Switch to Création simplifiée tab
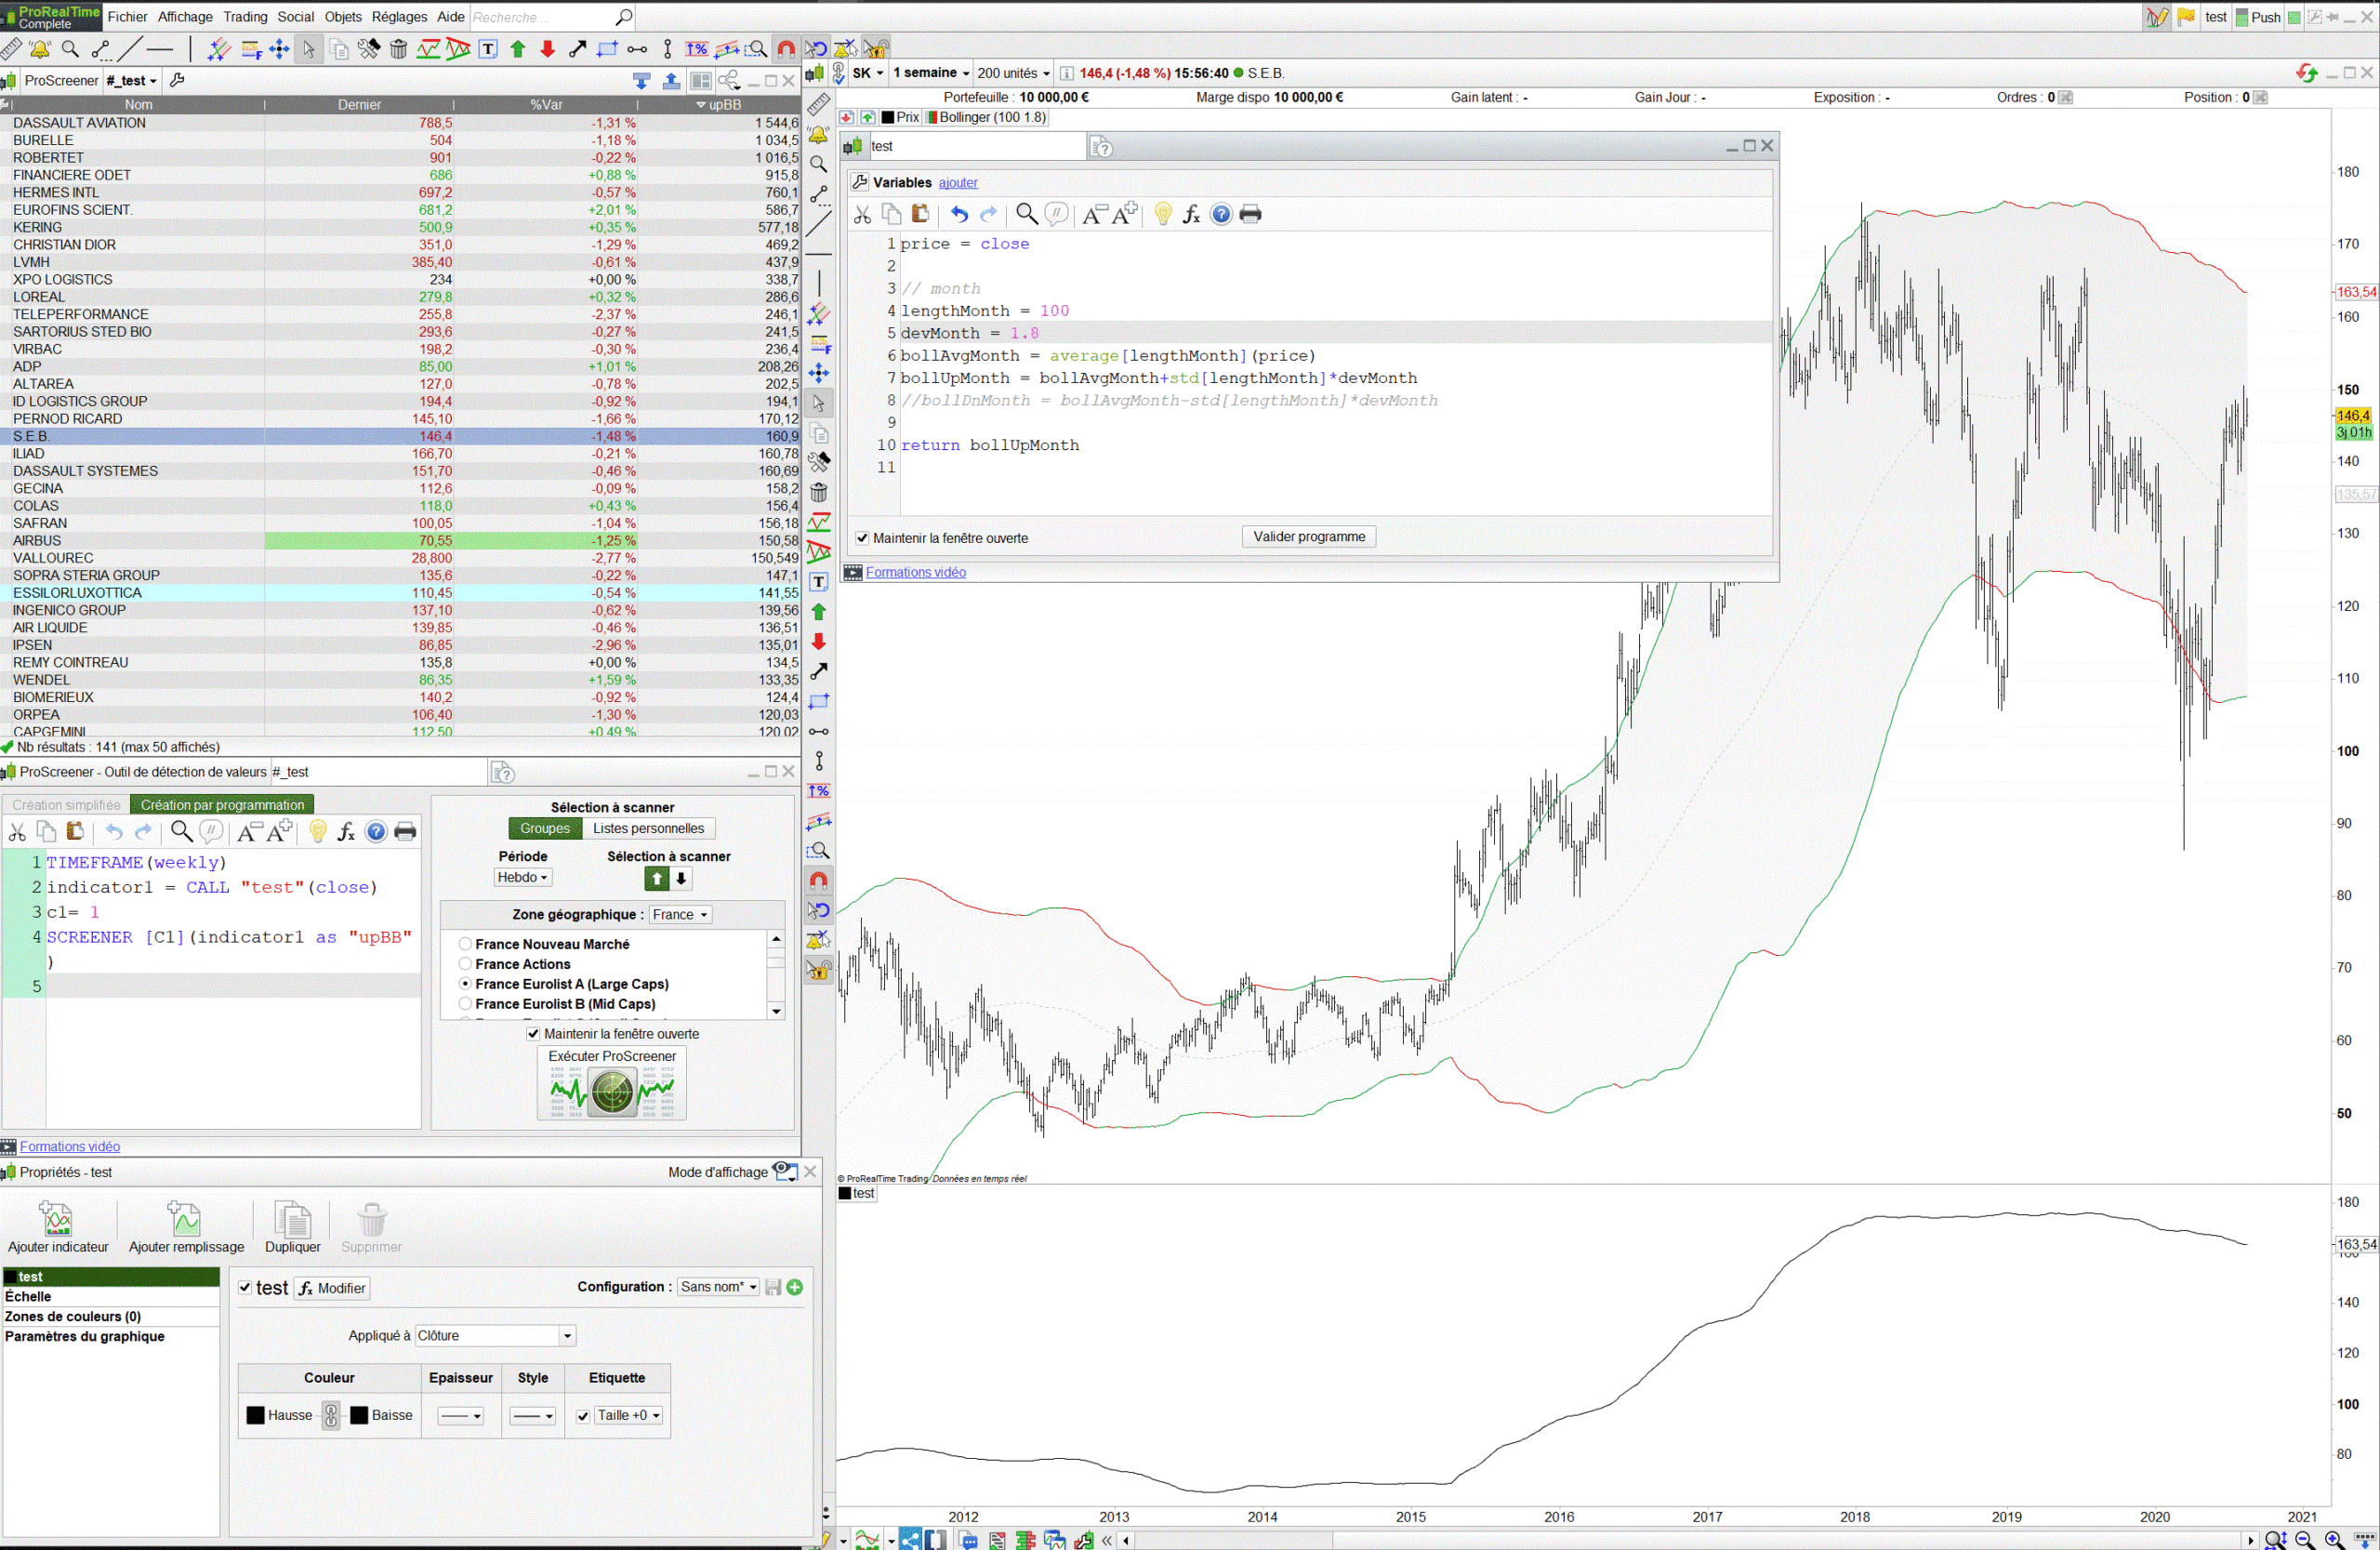 click(x=66, y=805)
